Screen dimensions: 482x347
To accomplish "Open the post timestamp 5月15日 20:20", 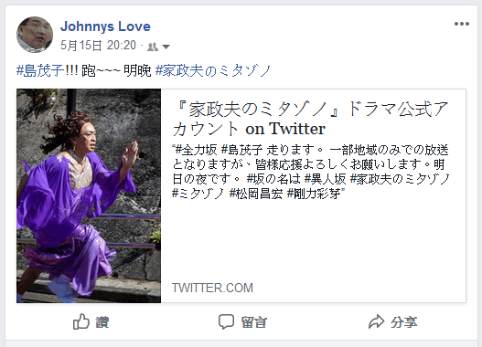I will pyautogui.click(x=98, y=46).
